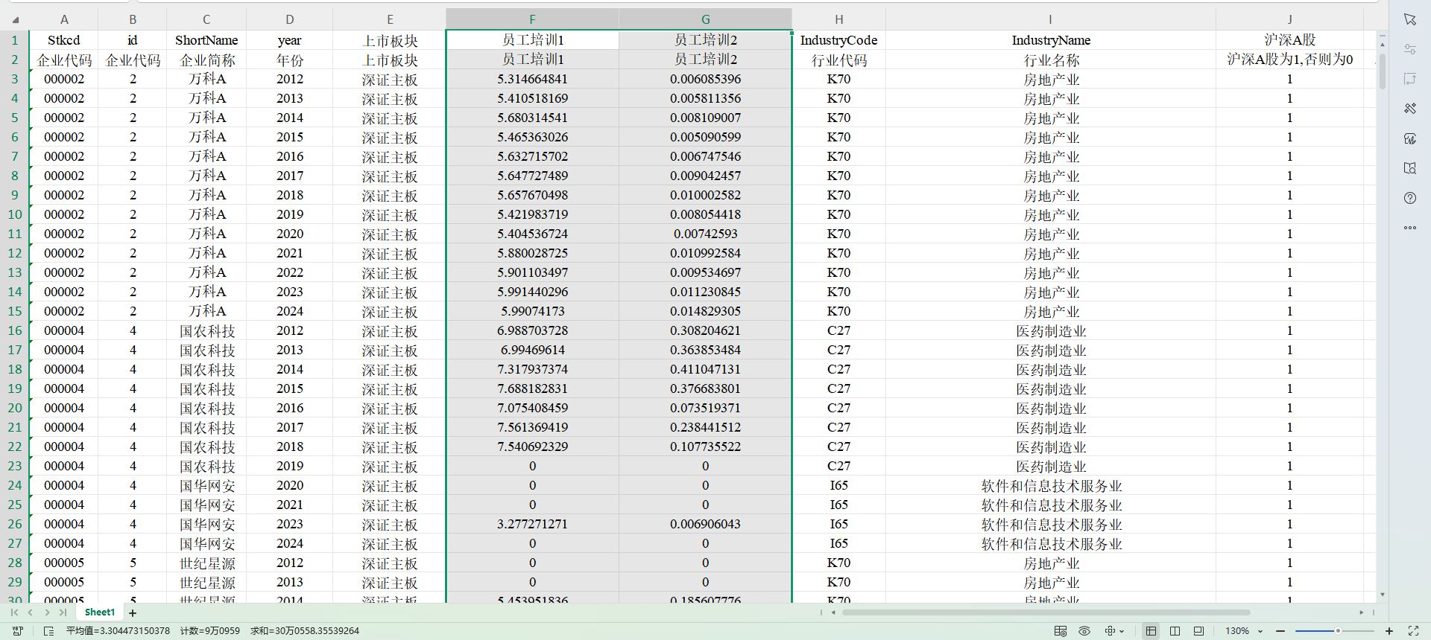Click the three-dots more options icon

pos(1409,228)
